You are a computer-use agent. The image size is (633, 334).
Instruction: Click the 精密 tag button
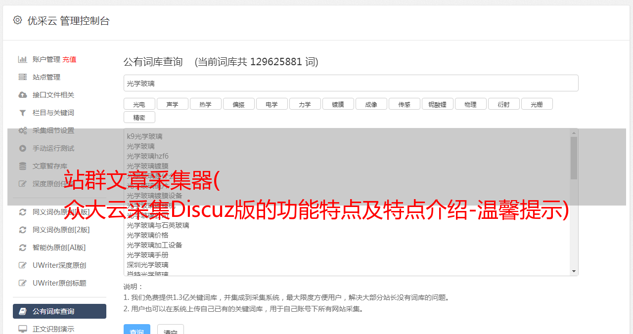coord(139,117)
